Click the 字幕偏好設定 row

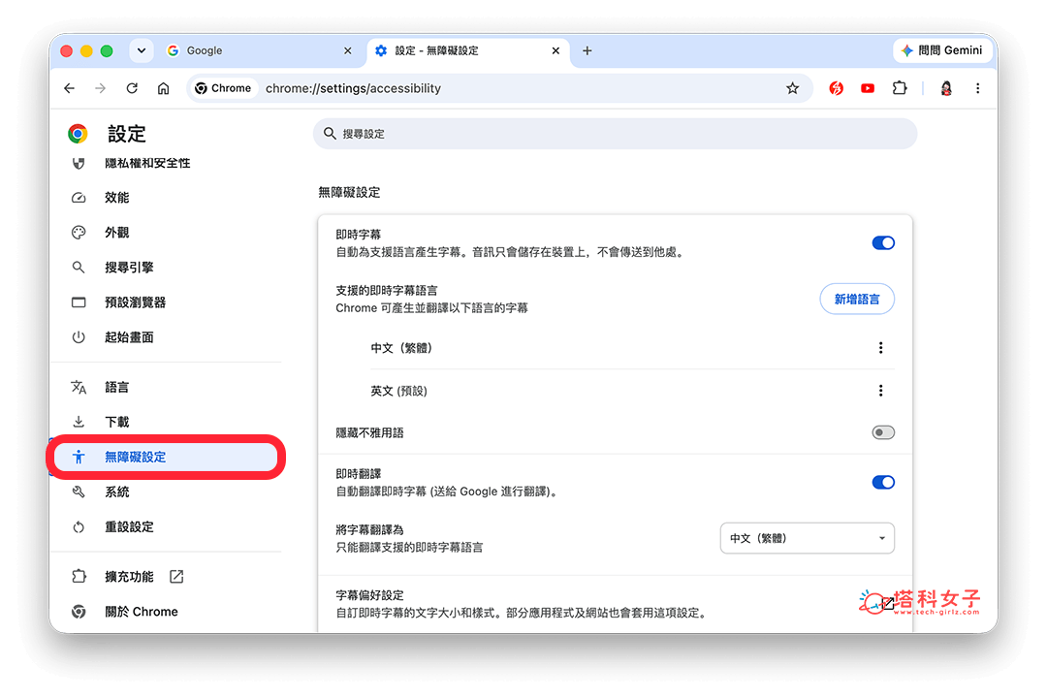pos(615,604)
